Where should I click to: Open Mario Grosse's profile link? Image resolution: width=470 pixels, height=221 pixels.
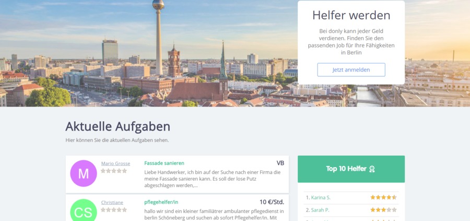[x=115, y=164]
